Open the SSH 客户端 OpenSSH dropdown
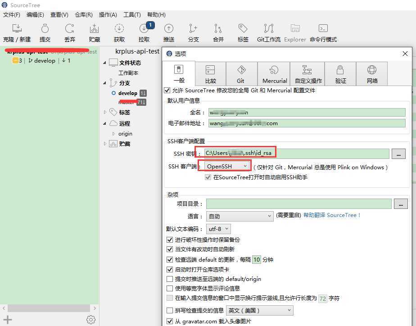The height and width of the screenshot is (326, 416). 227,166
